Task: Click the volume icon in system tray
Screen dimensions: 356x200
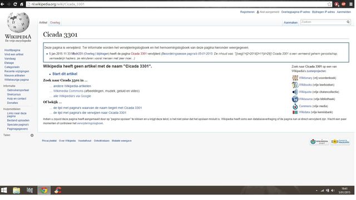Action: tap(333, 191)
